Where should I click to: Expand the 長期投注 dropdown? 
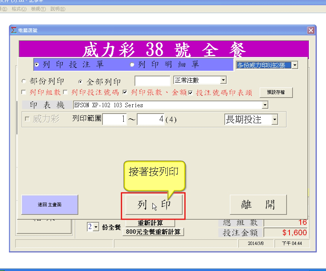[x=275, y=119]
